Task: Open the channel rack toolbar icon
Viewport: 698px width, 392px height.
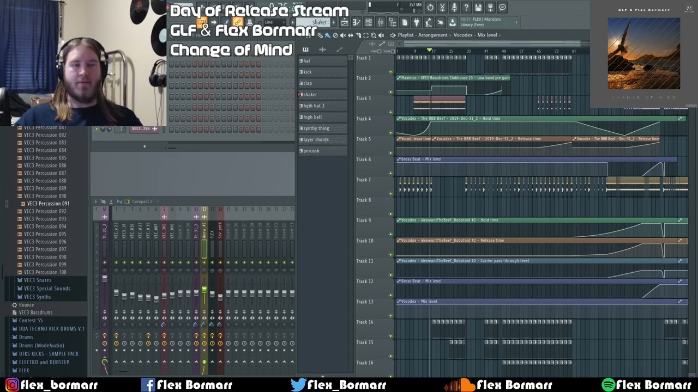Action: [x=369, y=22]
